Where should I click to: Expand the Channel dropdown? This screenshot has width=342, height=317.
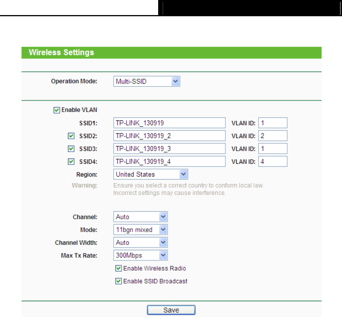pos(140,217)
